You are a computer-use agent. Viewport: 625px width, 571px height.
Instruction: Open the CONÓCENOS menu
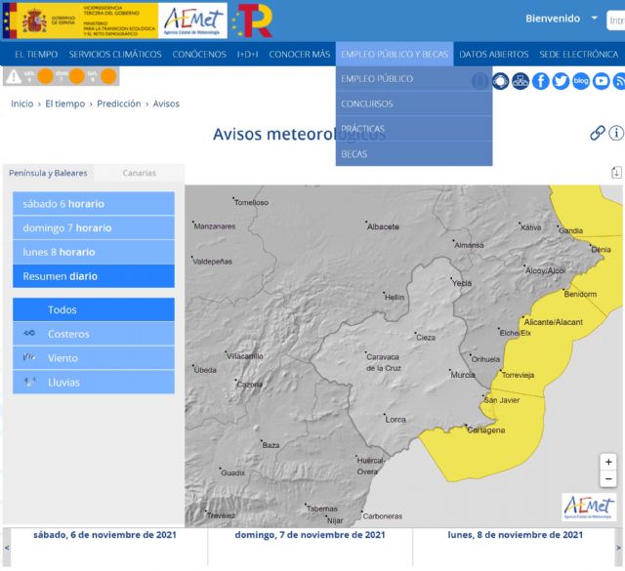199,55
